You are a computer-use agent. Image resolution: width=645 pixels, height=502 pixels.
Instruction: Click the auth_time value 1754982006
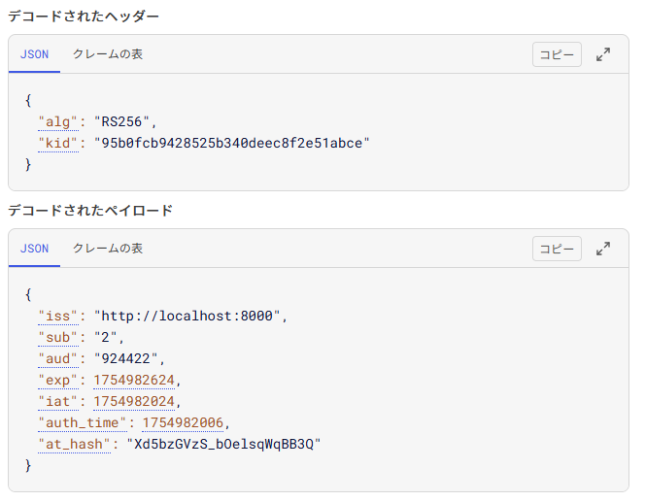(183, 423)
